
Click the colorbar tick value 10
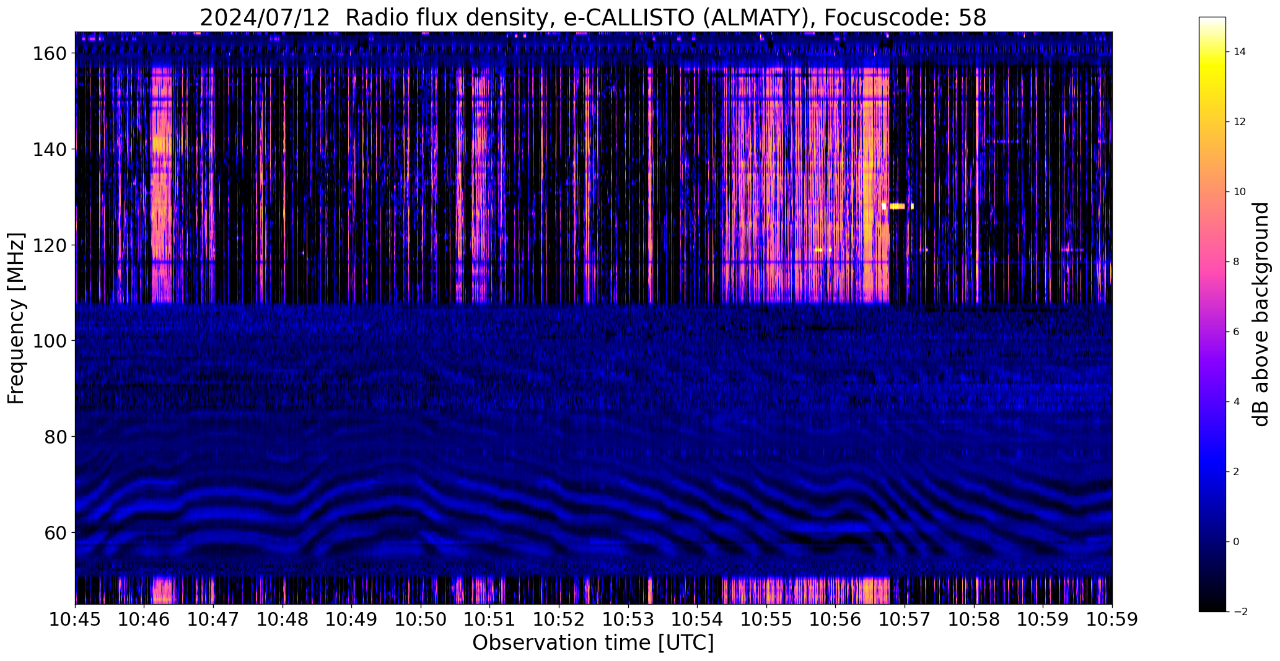1239,192
